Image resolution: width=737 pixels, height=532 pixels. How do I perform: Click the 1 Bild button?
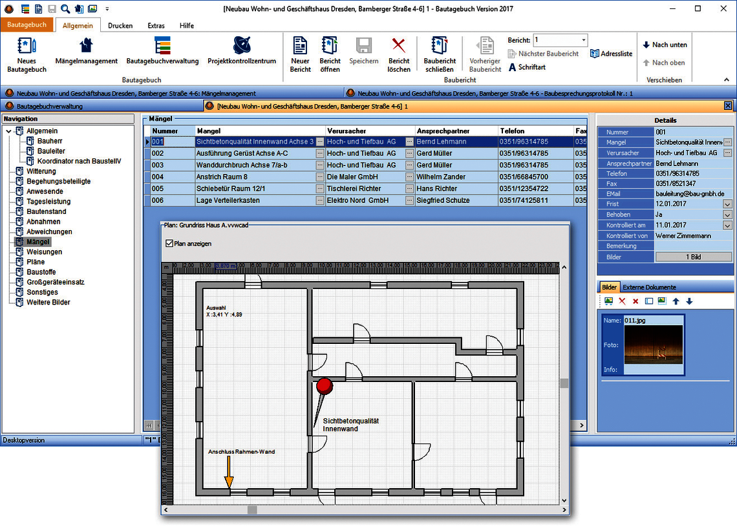[693, 257]
